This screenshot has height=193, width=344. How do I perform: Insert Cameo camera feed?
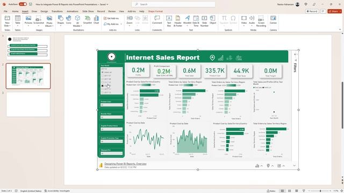[x=273, y=20]
